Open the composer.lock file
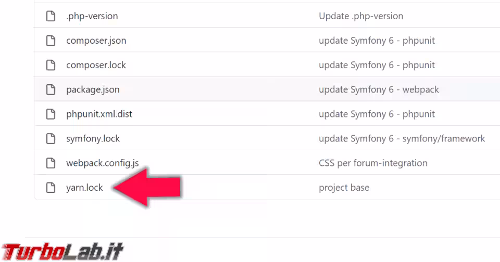 (96, 65)
